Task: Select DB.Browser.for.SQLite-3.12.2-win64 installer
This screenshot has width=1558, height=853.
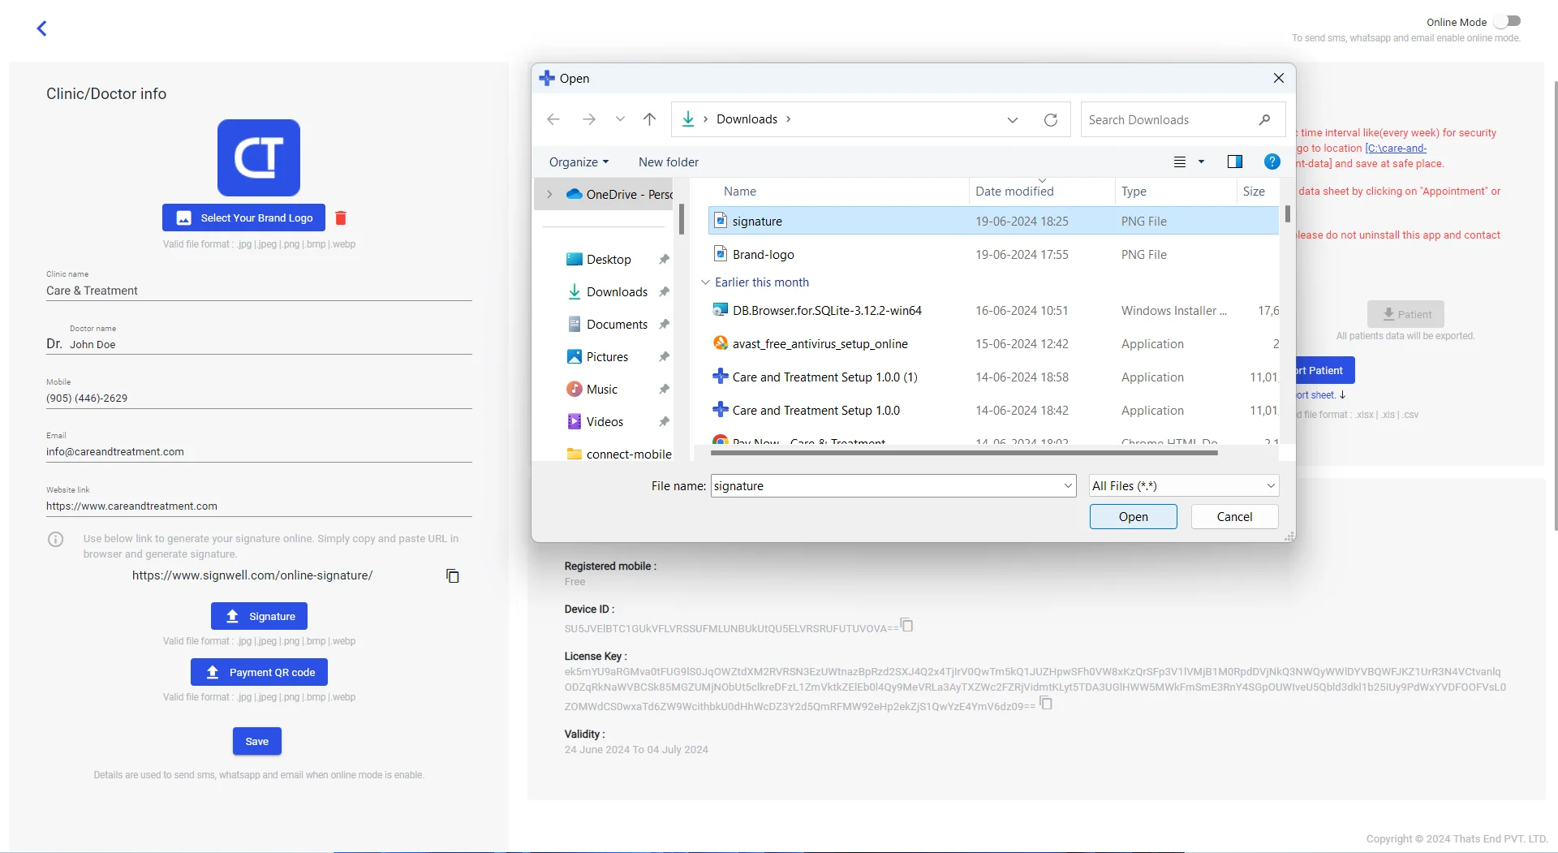Action: pos(993,311)
